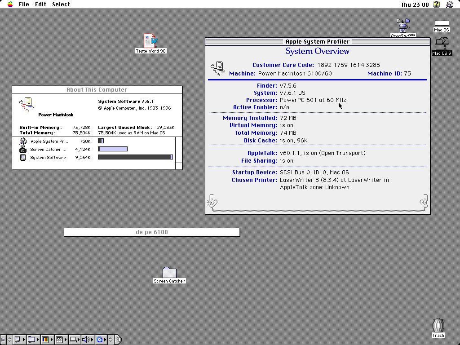This screenshot has height=345, width=460.
Task: Open the Monitor color depth Control Strip module
Action: point(48,340)
